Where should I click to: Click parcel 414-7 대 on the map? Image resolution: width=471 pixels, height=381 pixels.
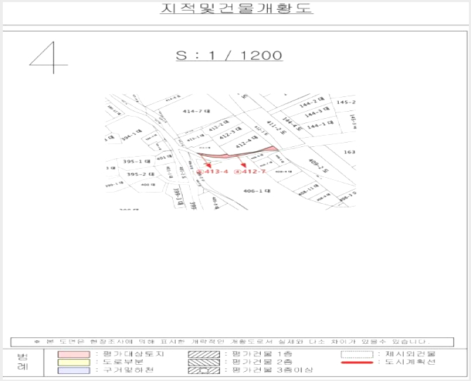[x=196, y=112]
